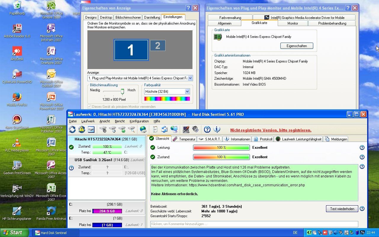Click the refresh disk information toolbar icon
The width and height of the screenshot is (379, 237).
point(72,129)
